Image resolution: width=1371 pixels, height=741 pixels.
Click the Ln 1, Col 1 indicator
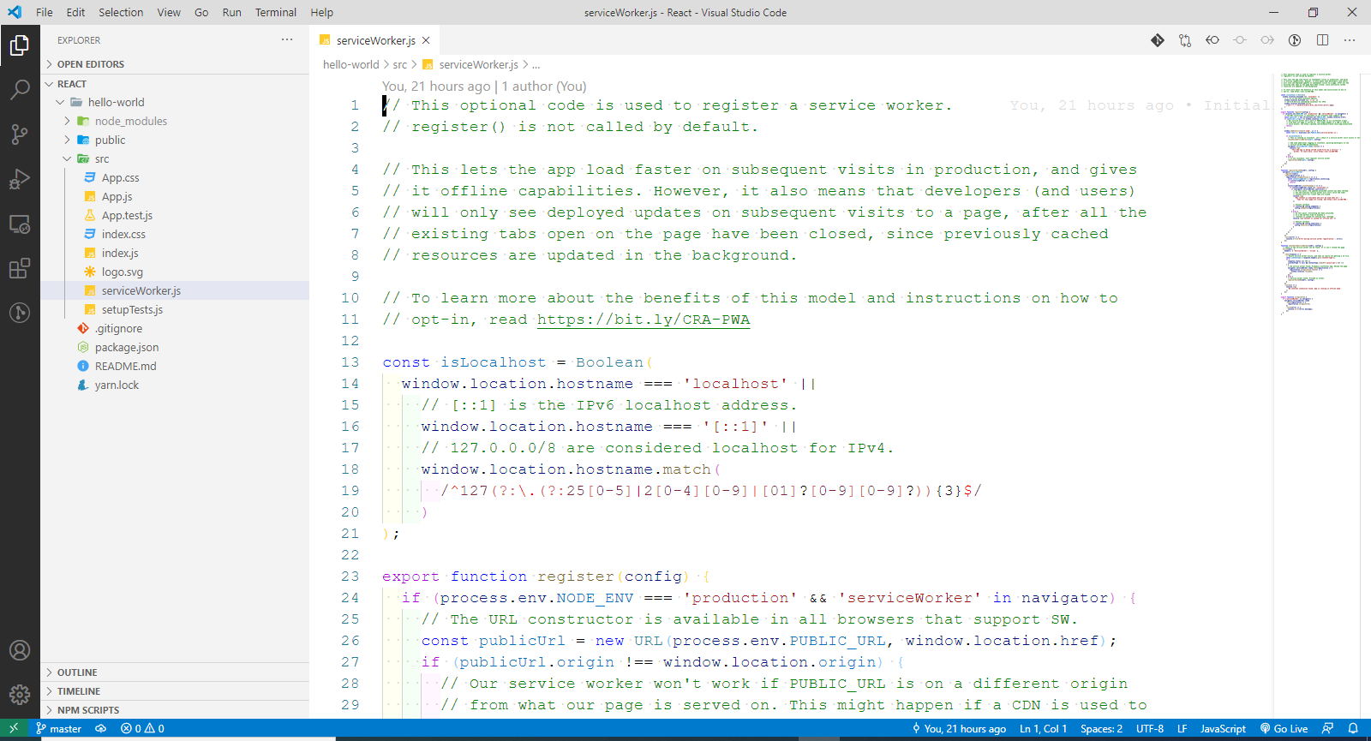pyautogui.click(x=1043, y=729)
